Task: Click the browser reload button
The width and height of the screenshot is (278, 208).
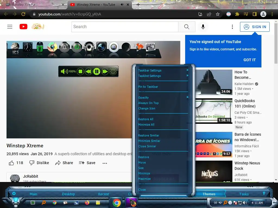Action: [x=23, y=14]
